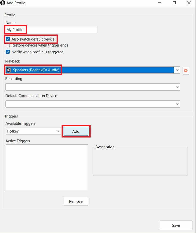Click the Description panel area
196x233 pixels.
click(x=140, y=161)
